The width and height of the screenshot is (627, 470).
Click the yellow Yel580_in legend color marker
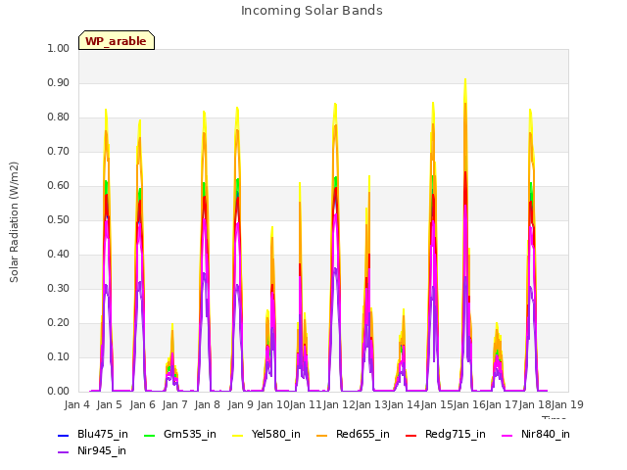pyautogui.click(x=237, y=435)
